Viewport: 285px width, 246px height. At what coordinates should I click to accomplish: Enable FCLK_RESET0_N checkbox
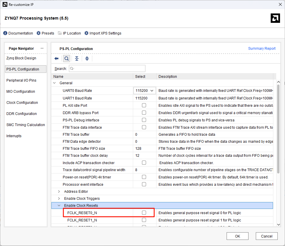pos(144,213)
